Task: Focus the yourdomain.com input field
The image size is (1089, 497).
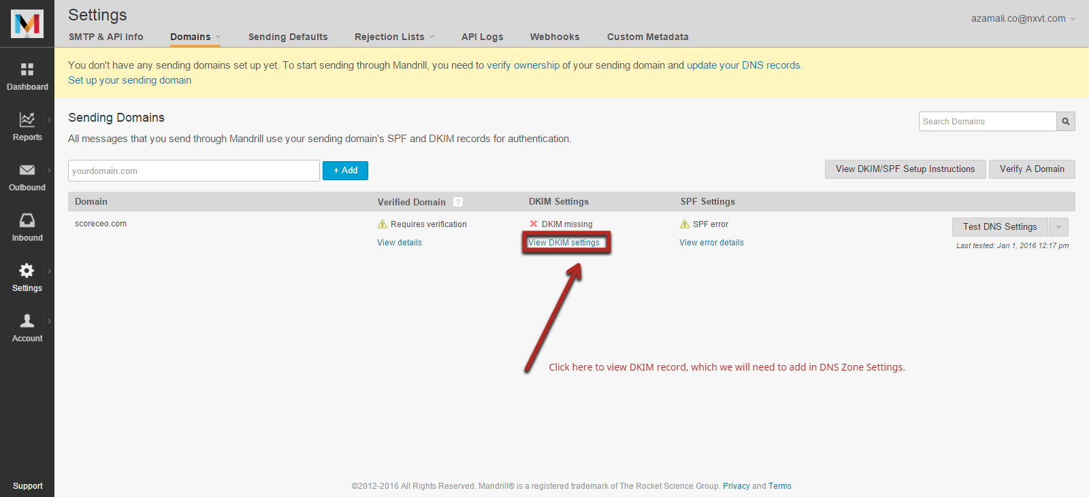Action: pyautogui.click(x=194, y=171)
